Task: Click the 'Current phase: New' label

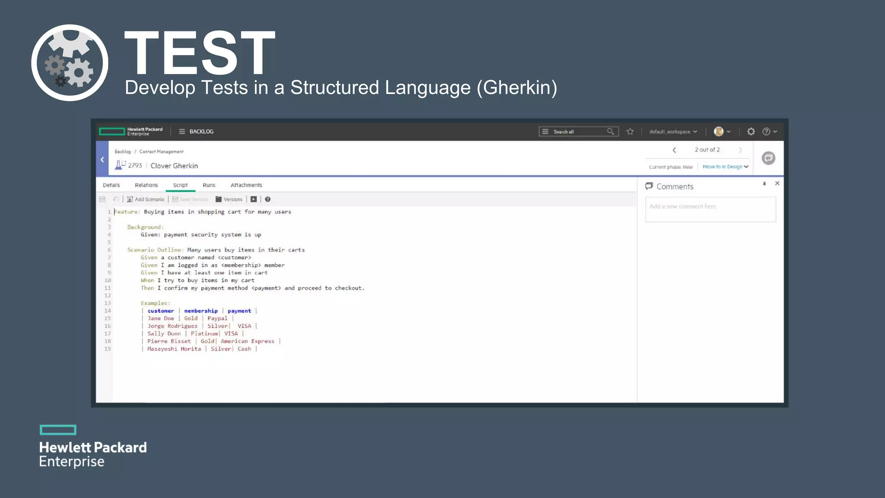Action: tap(671, 167)
